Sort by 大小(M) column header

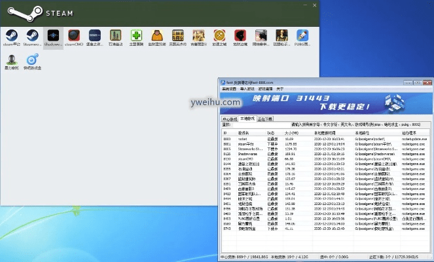click(x=290, y=132)
